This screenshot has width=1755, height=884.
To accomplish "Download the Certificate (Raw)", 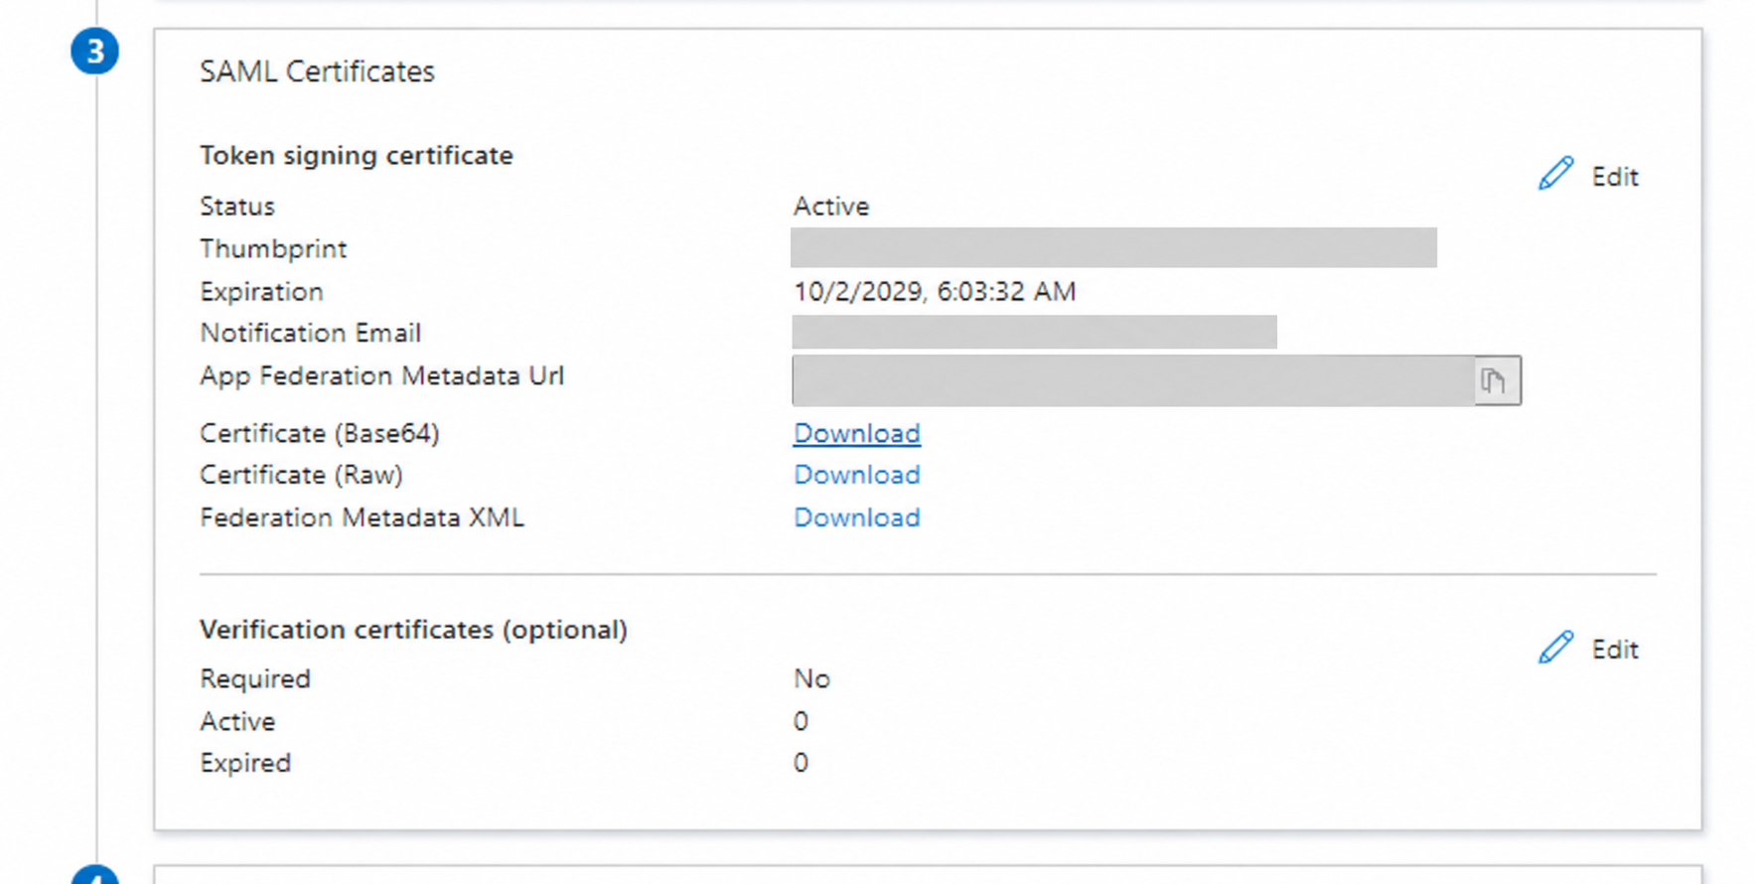I will click(x=856, y=475).
